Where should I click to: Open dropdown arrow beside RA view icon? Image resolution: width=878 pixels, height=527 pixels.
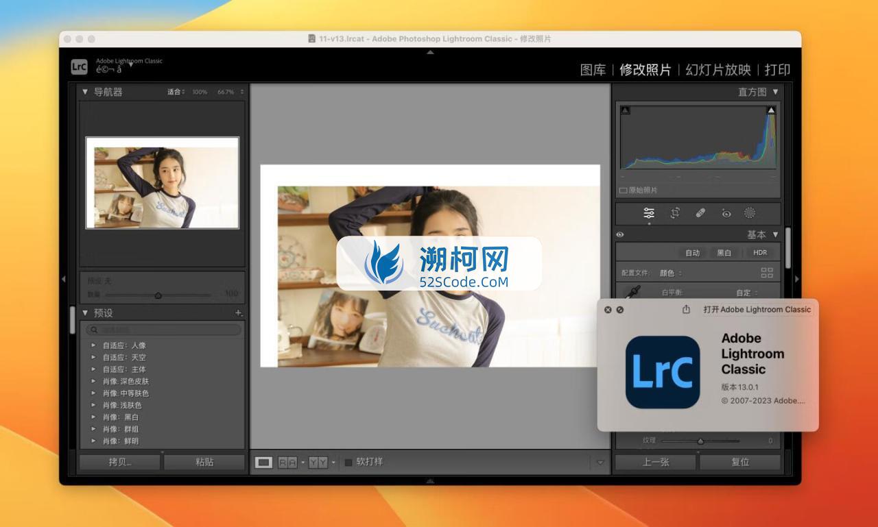click(302, 463)
